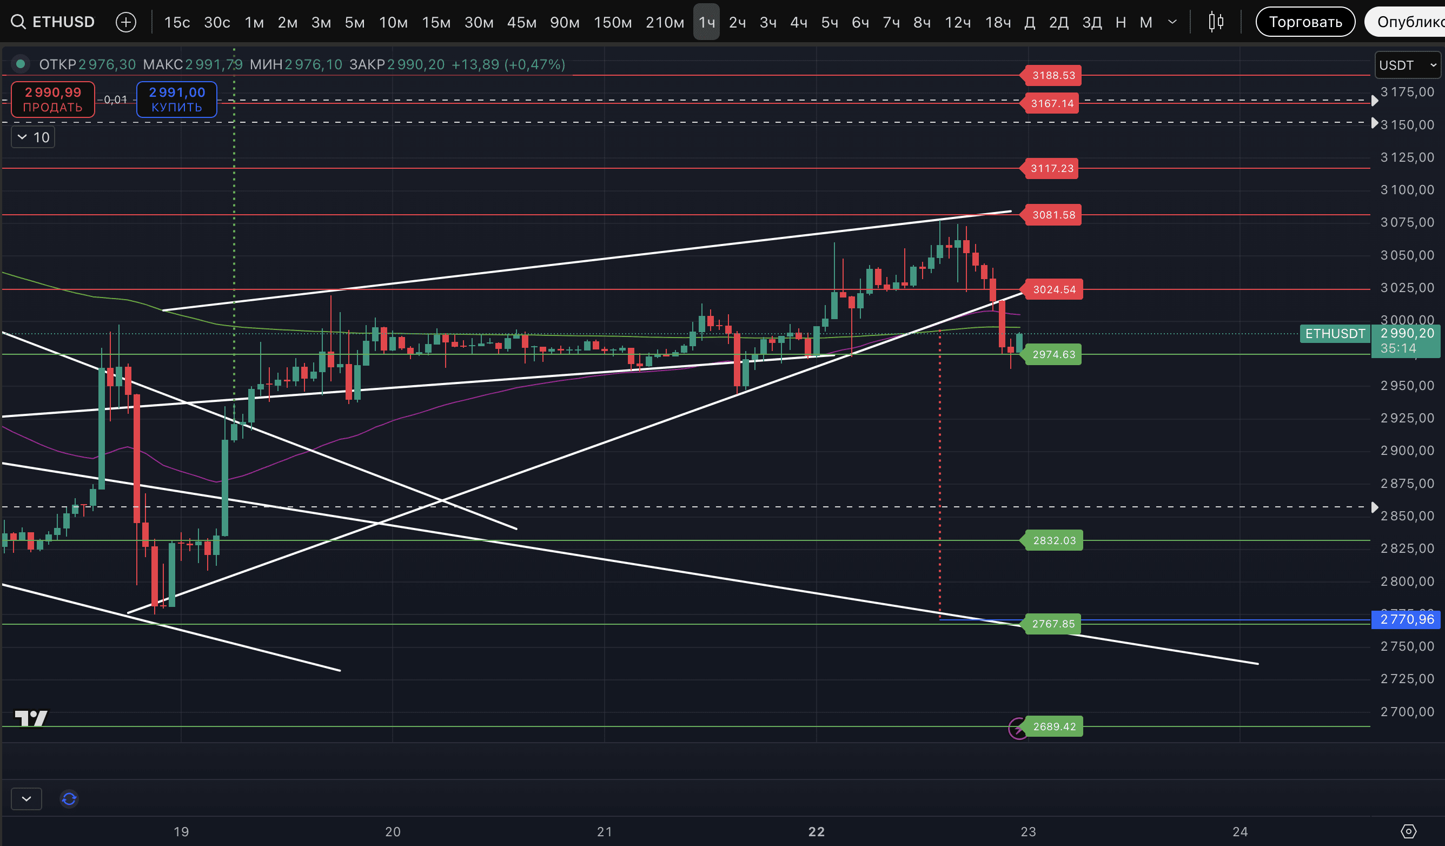Screen dimensions: 1445x846
Task: Toggle the green symbol status dot
Action: coord(21,64)
